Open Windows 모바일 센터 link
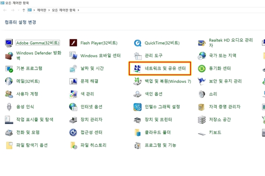This screenshot has height=176, width=265. [100, 56]
